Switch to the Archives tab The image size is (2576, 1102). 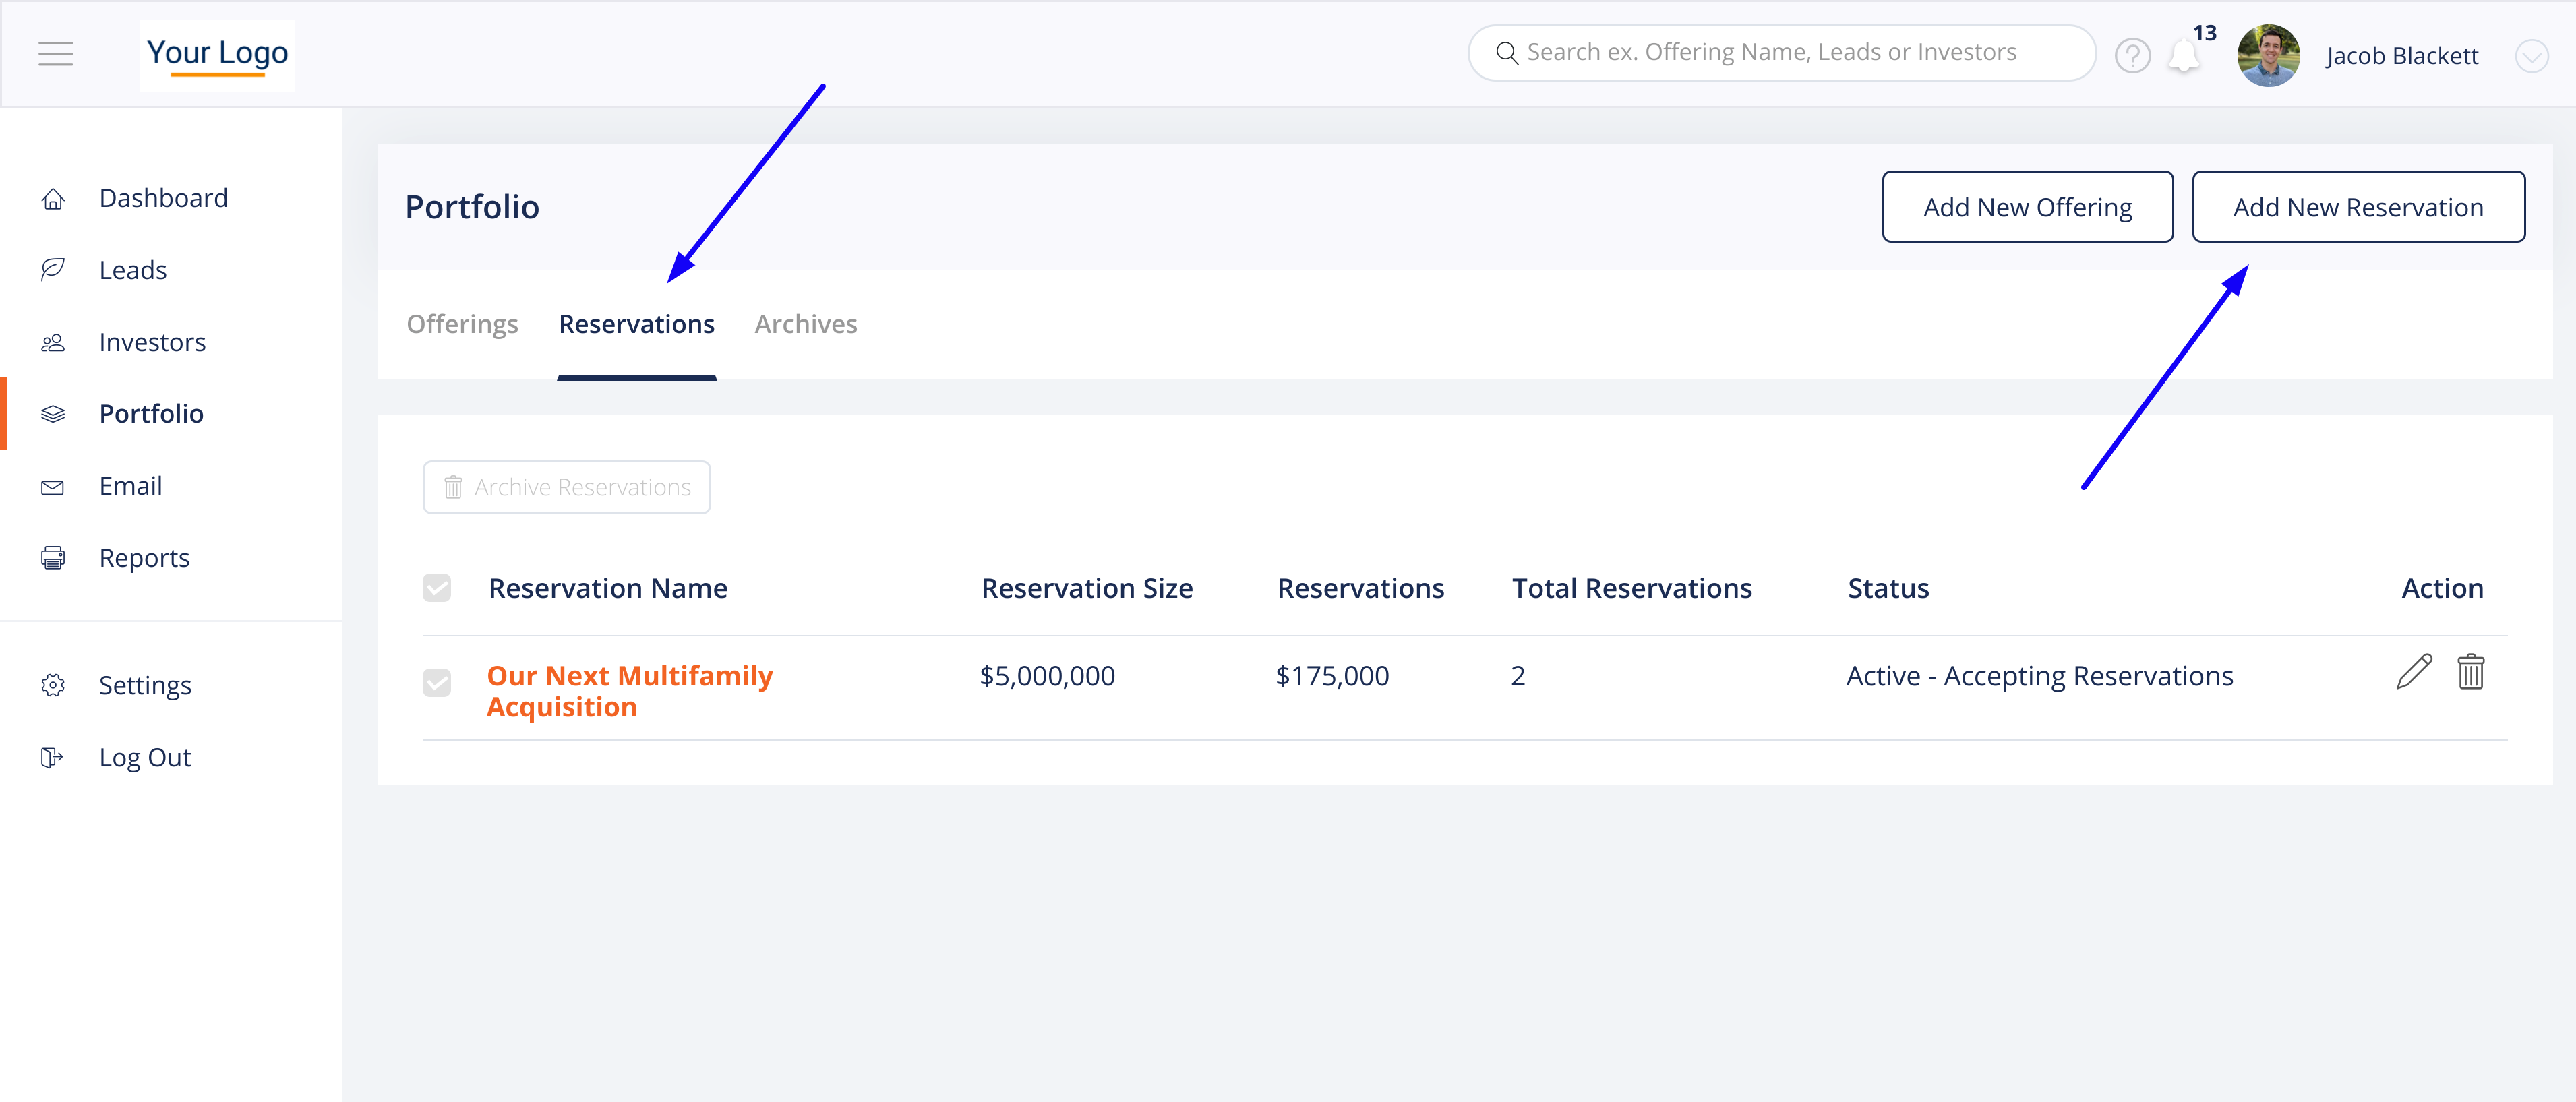(805, 324)
